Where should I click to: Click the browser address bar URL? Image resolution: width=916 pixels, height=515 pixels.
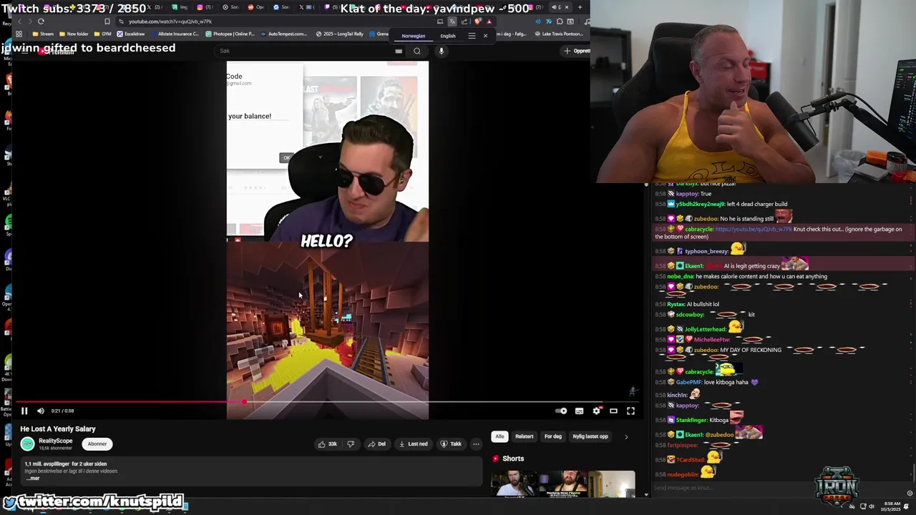(x=170, y=21)
